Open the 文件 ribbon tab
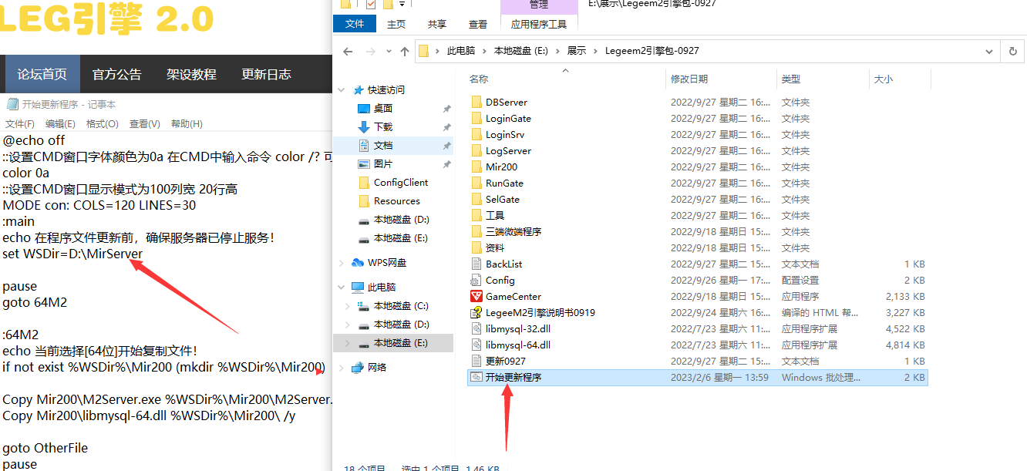This screenshot has width=1027, height=471. [x=355, y=24]
